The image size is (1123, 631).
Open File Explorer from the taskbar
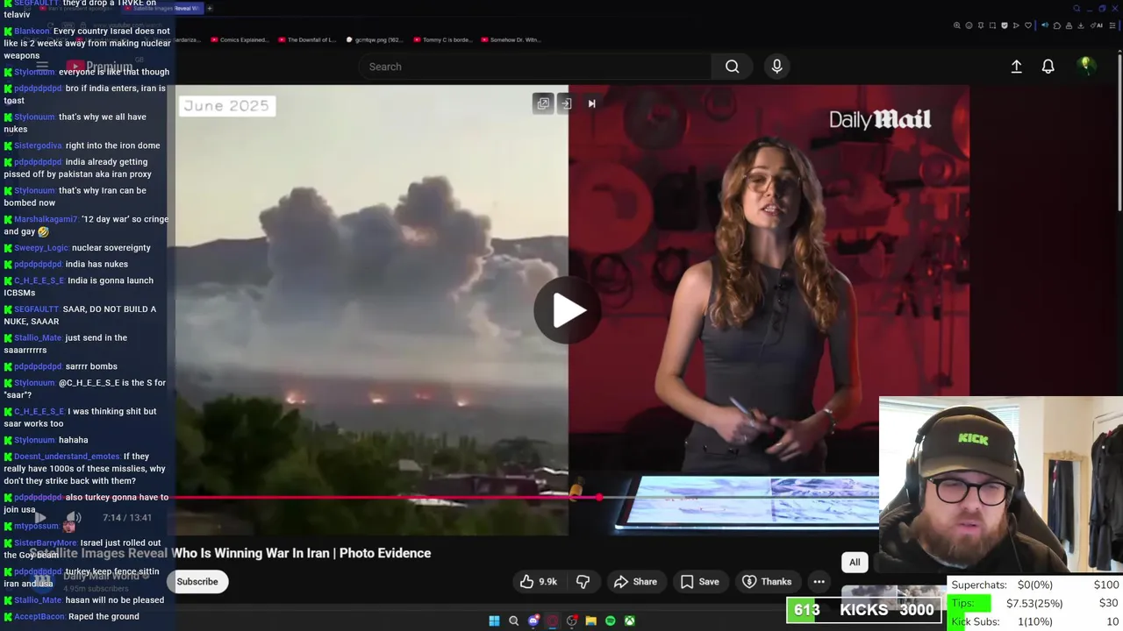(590, 620)
